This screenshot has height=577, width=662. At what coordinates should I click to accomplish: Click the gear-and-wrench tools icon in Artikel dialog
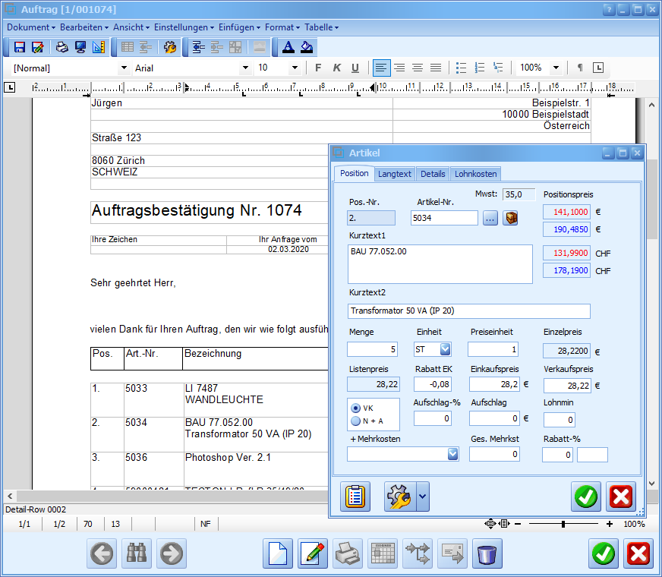(x=399, y=497)
